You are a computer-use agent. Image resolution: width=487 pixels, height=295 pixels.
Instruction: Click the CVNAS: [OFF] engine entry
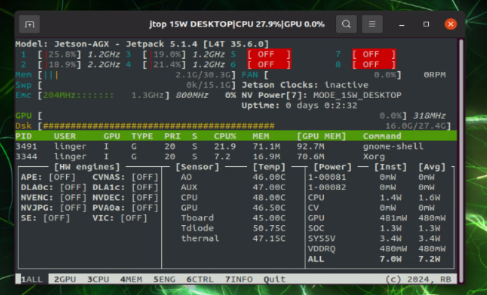pos(126,177)
